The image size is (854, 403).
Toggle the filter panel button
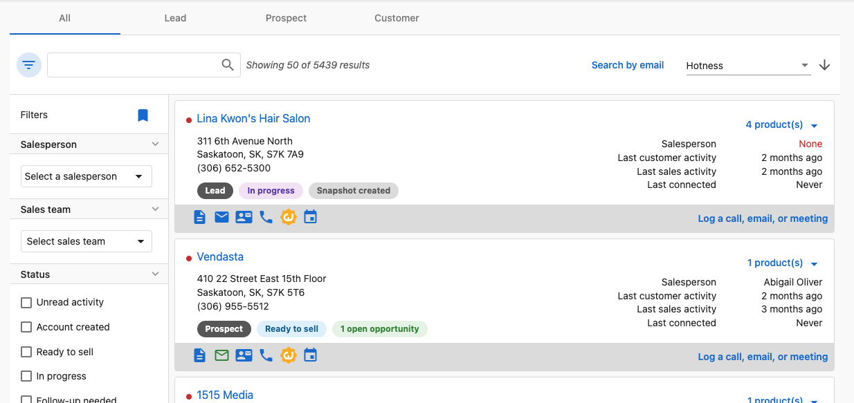coord(29,65)
